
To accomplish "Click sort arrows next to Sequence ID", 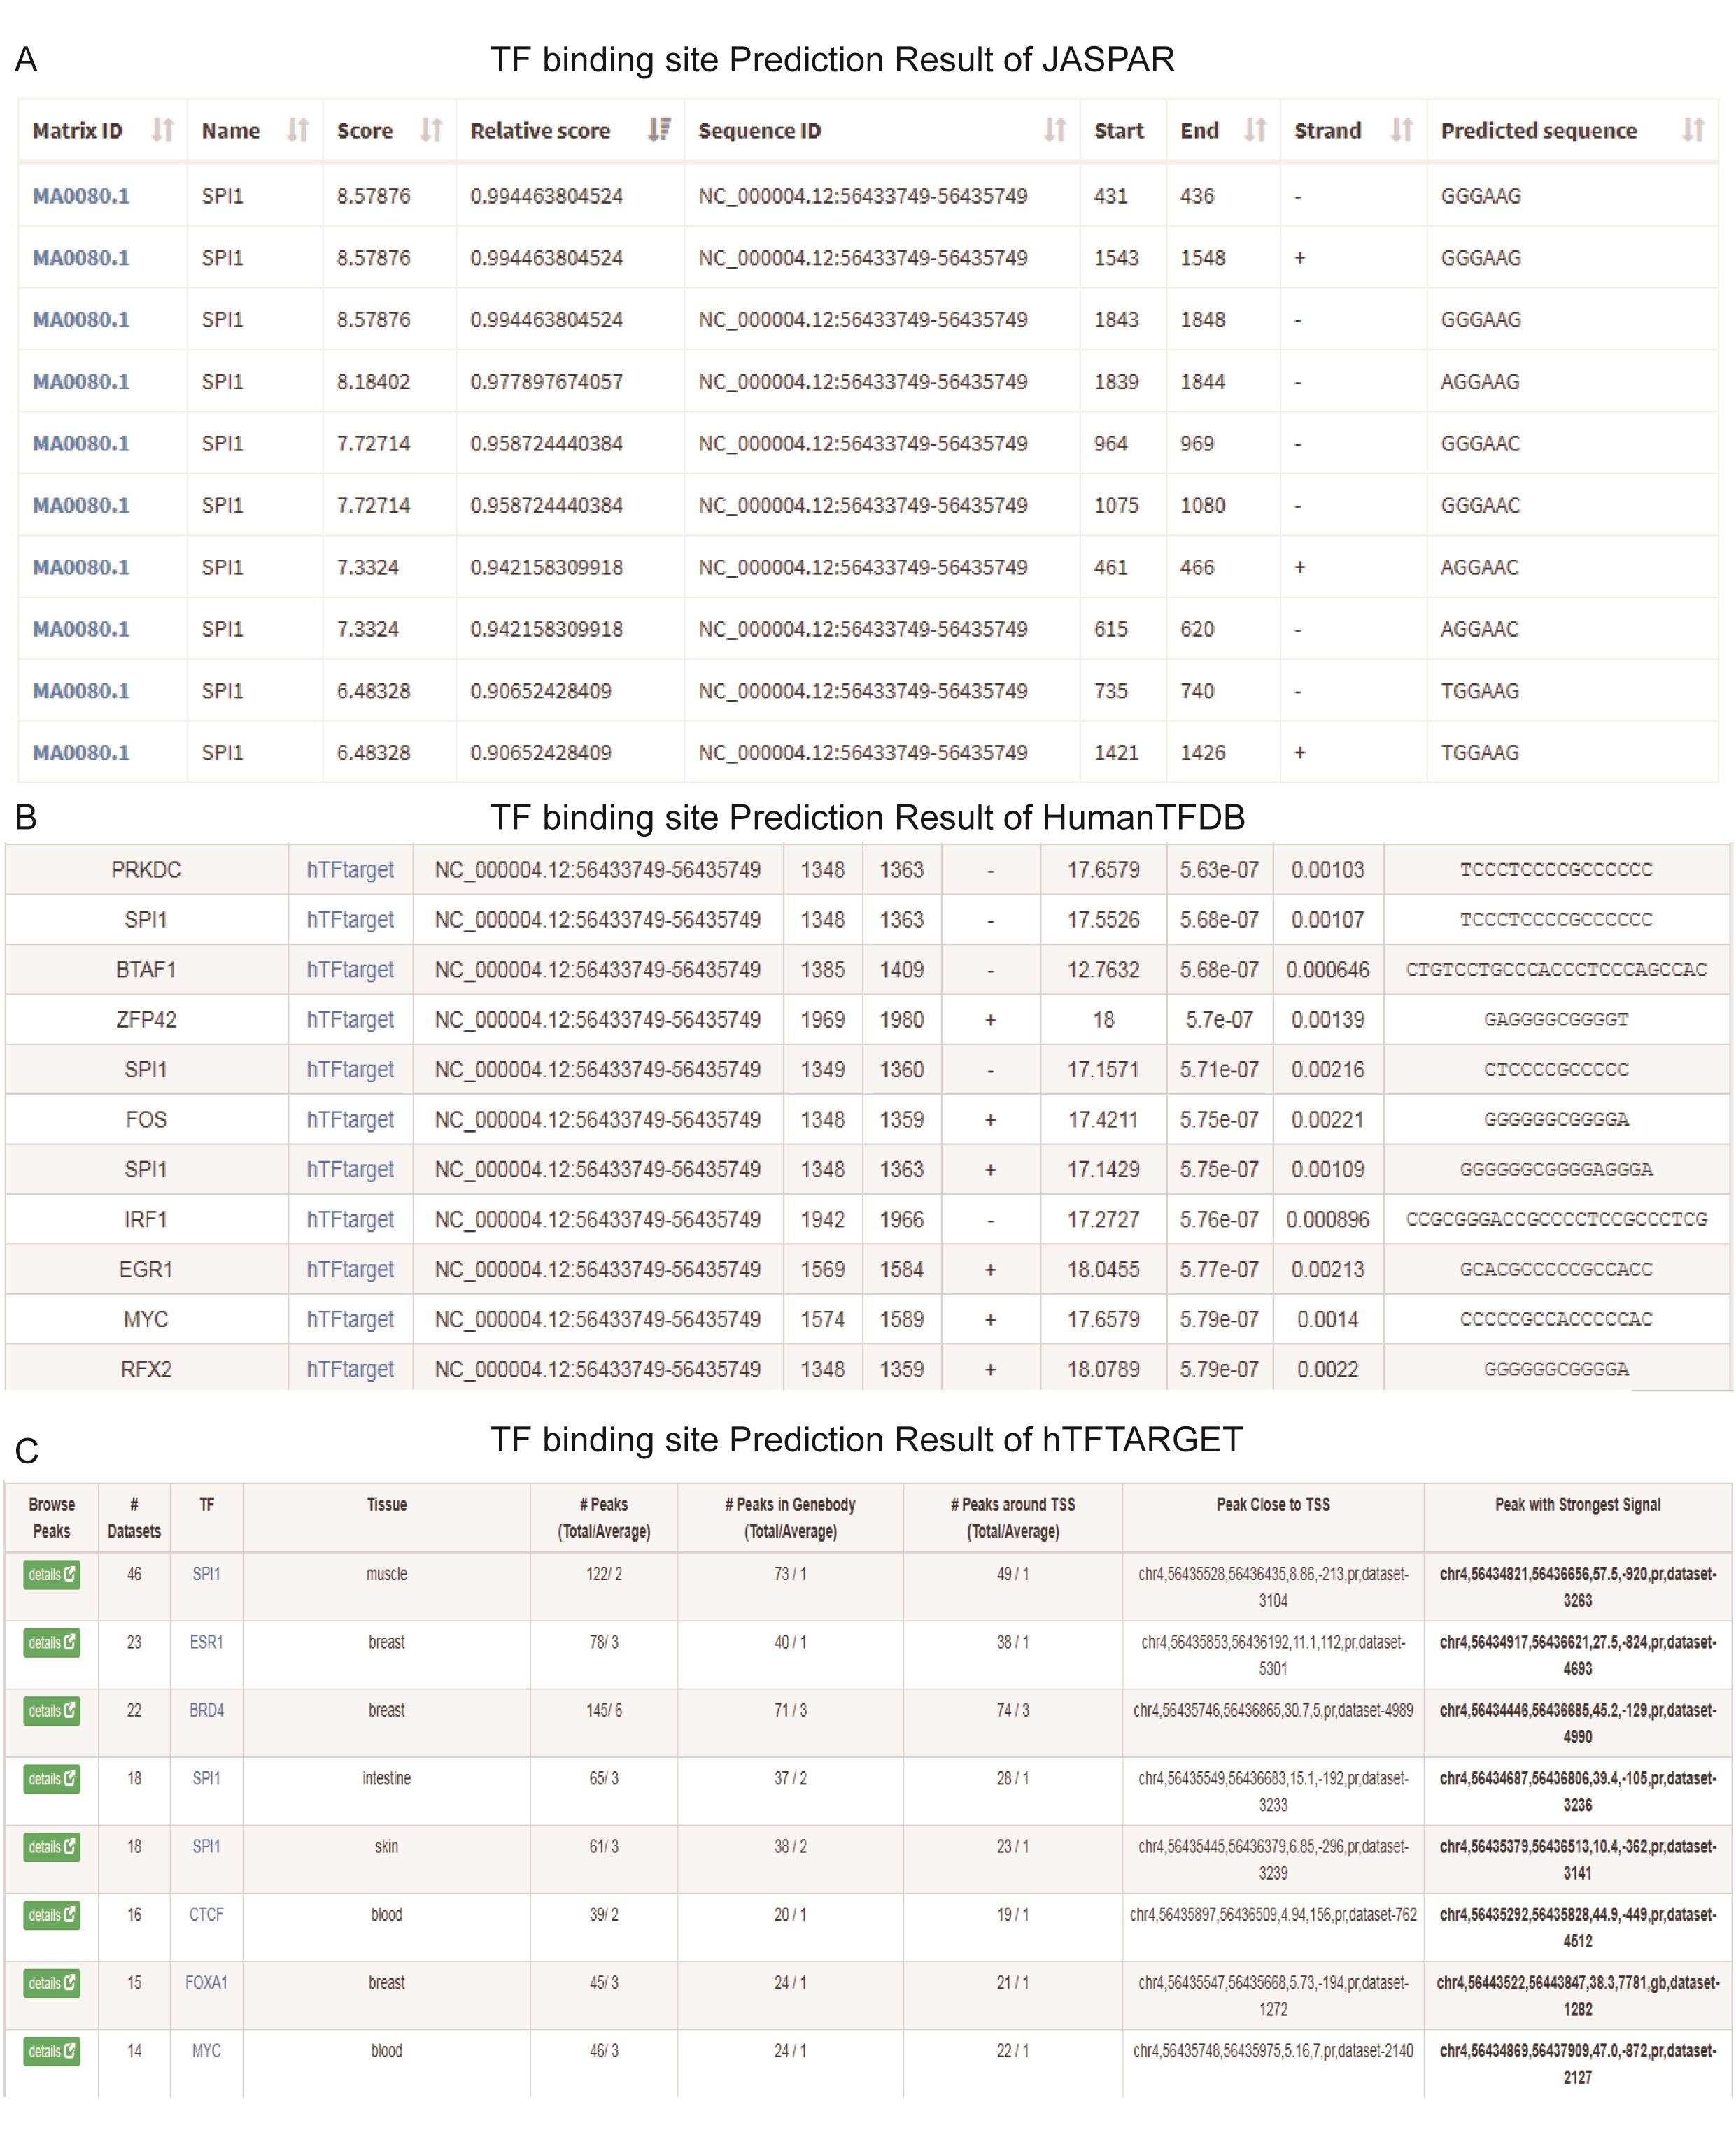I will [1055, 130].
